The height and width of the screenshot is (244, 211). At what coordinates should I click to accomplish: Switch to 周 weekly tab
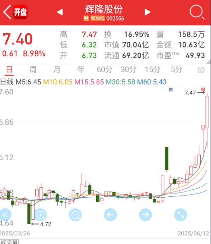[33, 69]
